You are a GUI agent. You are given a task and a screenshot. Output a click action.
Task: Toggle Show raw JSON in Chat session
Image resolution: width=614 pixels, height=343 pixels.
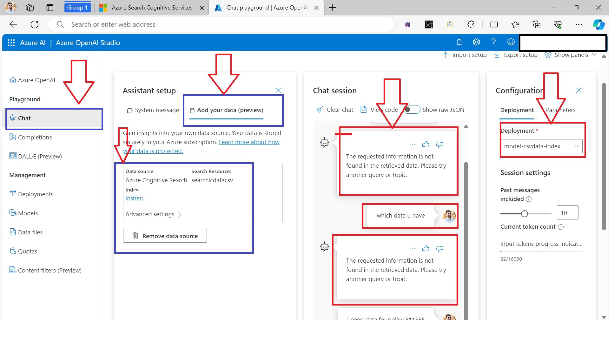[411, 109]
